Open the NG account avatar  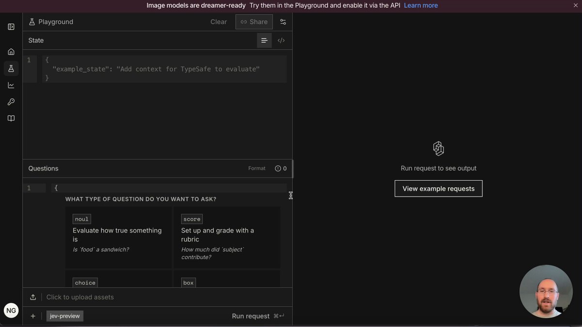11,311
